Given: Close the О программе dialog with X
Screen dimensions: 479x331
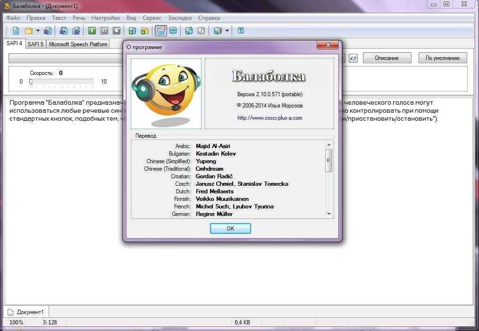Looking at the screenshot, I should tap(328, 45).
